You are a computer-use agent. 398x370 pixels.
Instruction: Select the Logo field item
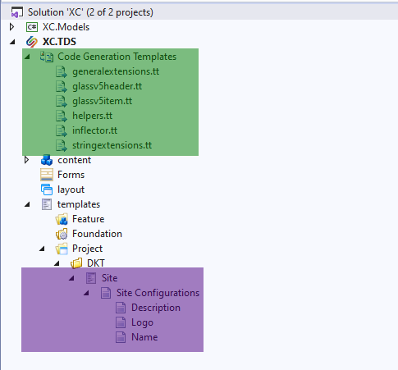tap(142, 322)
